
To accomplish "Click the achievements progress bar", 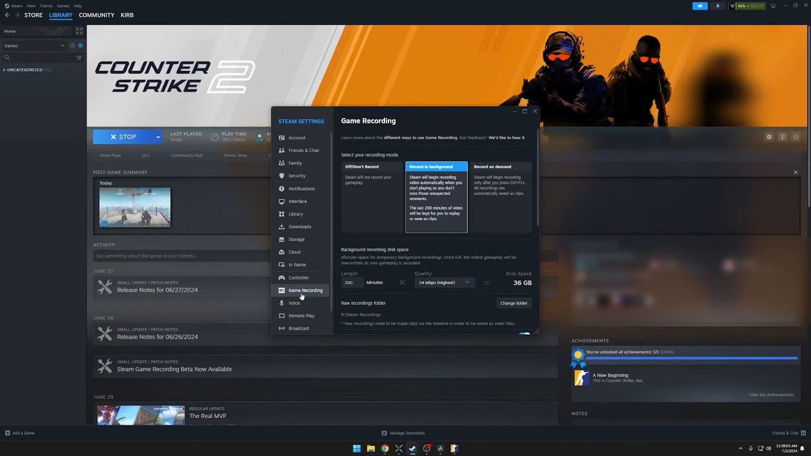I will click(x=691, y=358).
